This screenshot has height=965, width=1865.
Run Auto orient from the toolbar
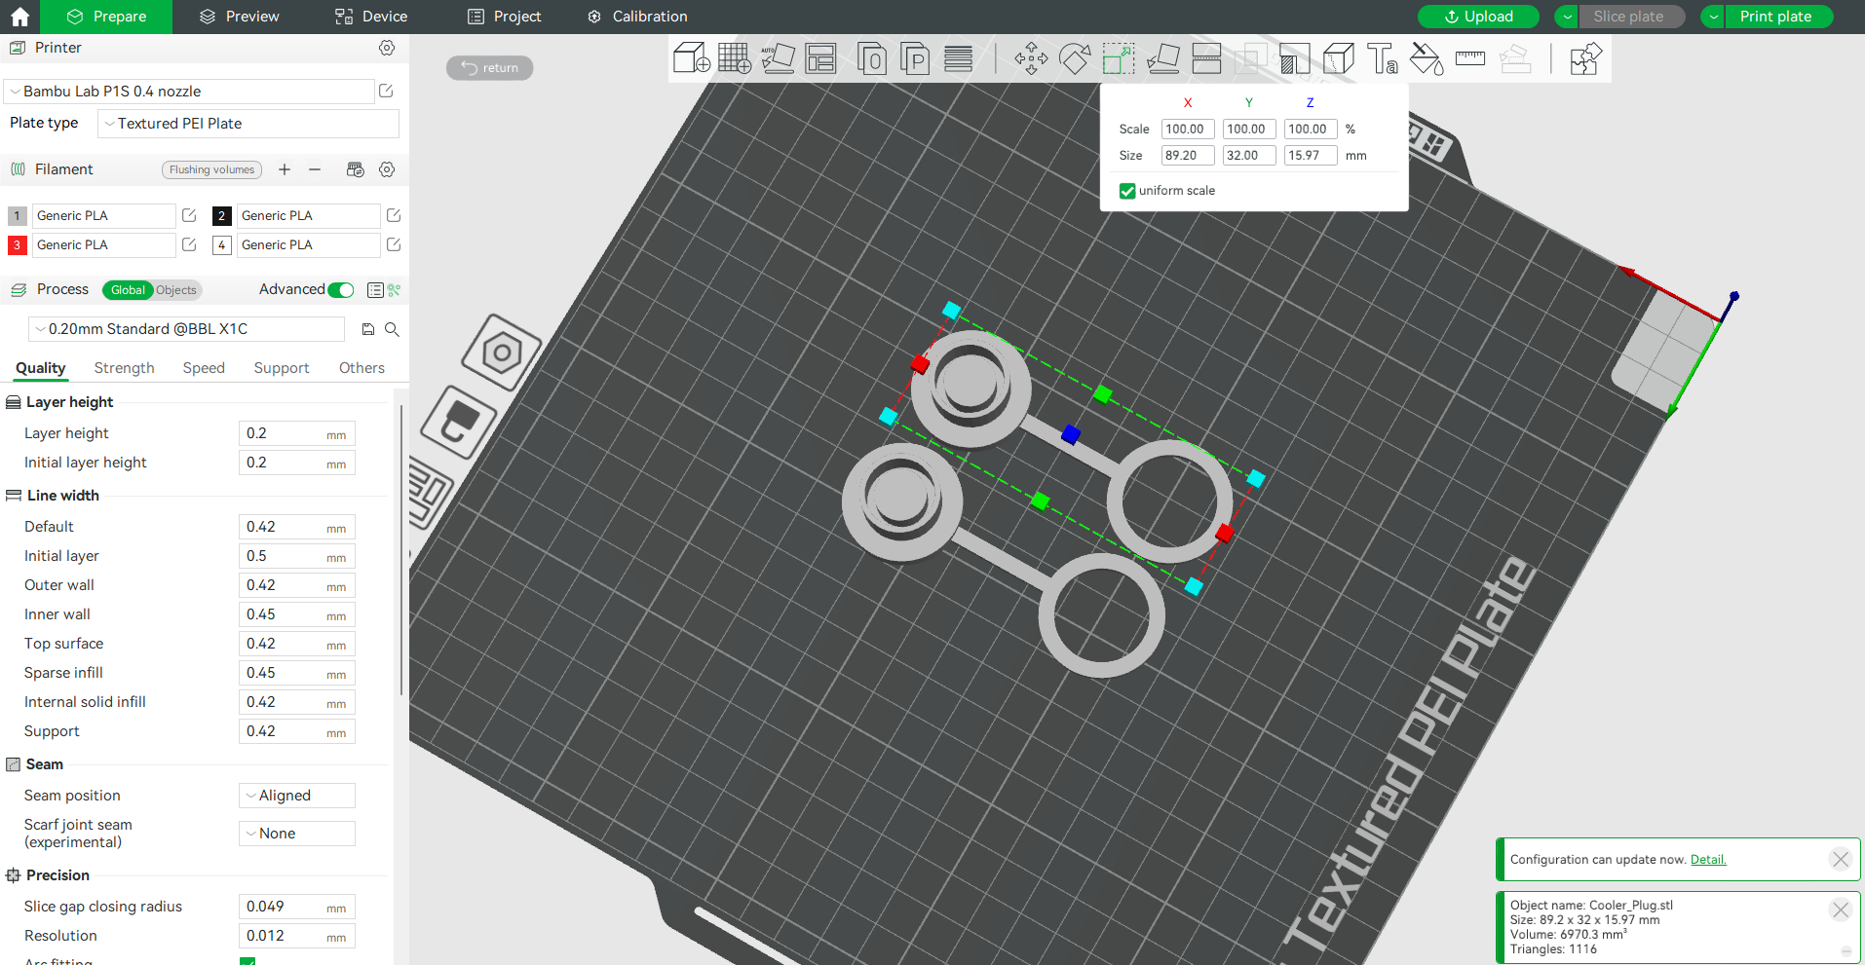point(778,58)
